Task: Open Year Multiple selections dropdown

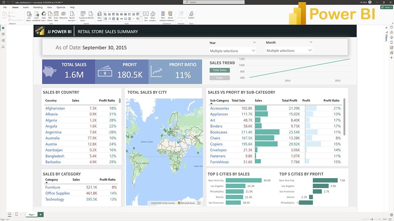Action: coord(233,51)
